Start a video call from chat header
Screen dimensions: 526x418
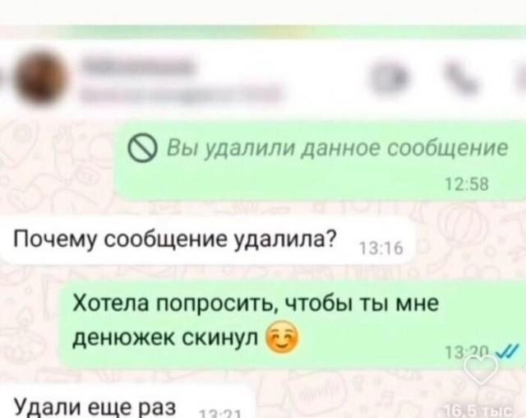pos(390,78)
